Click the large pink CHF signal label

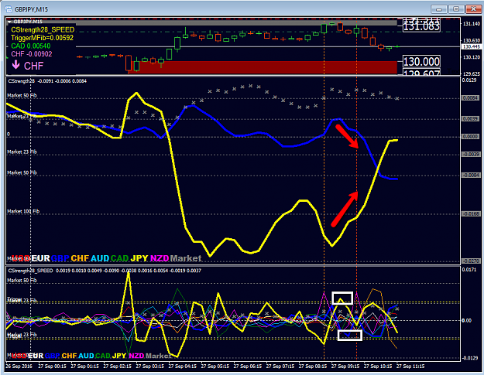point(33,66)
